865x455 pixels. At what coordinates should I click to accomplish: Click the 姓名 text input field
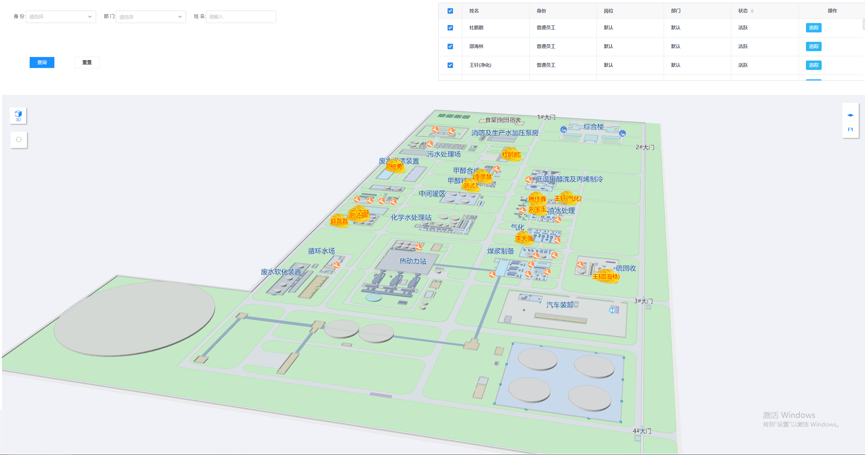click(241, 17)
